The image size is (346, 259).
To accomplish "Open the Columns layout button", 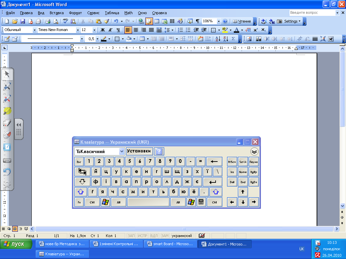I will pyautogui.click(x=172, y=21).
